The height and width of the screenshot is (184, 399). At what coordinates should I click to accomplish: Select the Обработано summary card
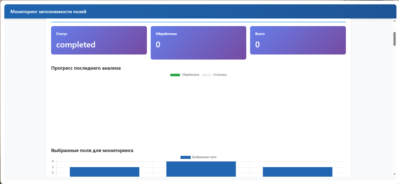(x=198, y=43)
